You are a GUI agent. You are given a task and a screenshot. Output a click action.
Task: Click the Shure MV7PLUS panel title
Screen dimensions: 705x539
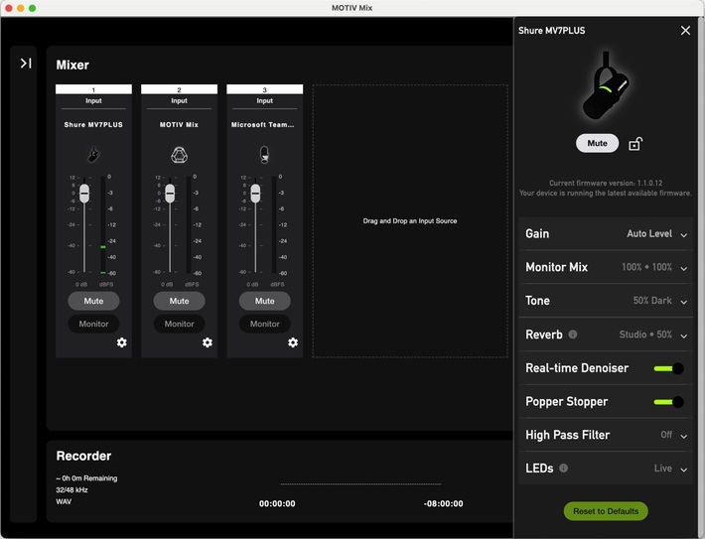coord(552,31)
